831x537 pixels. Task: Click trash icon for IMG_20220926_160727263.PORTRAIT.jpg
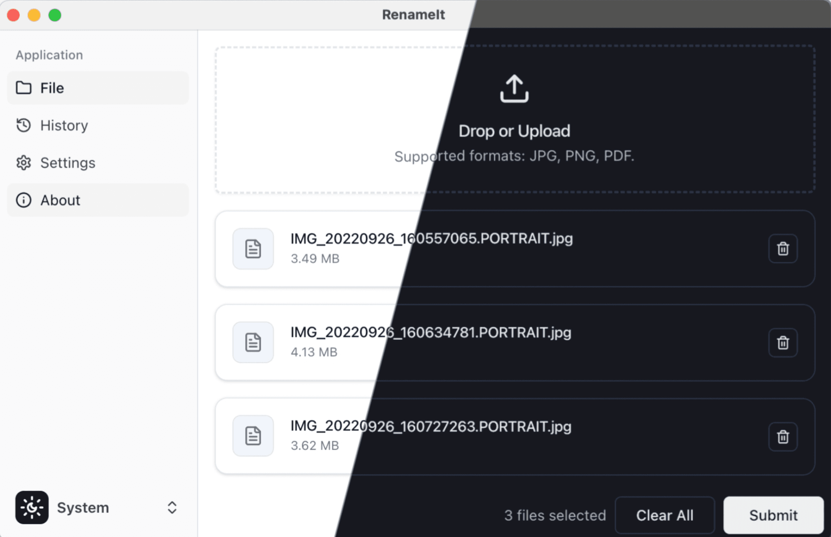click(783, 437)
